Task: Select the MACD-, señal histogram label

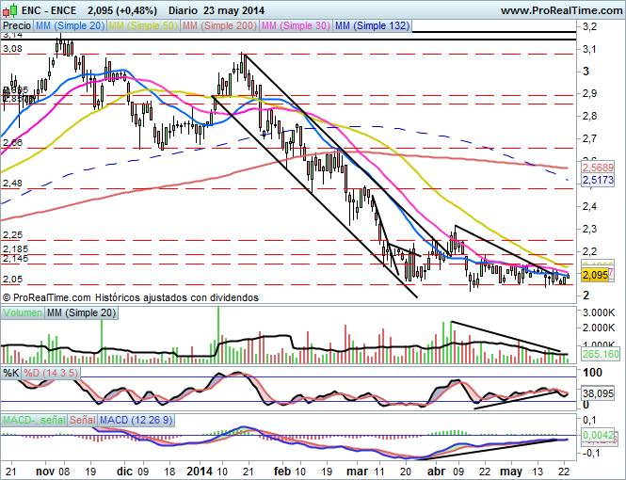Action: pos(33,419)
